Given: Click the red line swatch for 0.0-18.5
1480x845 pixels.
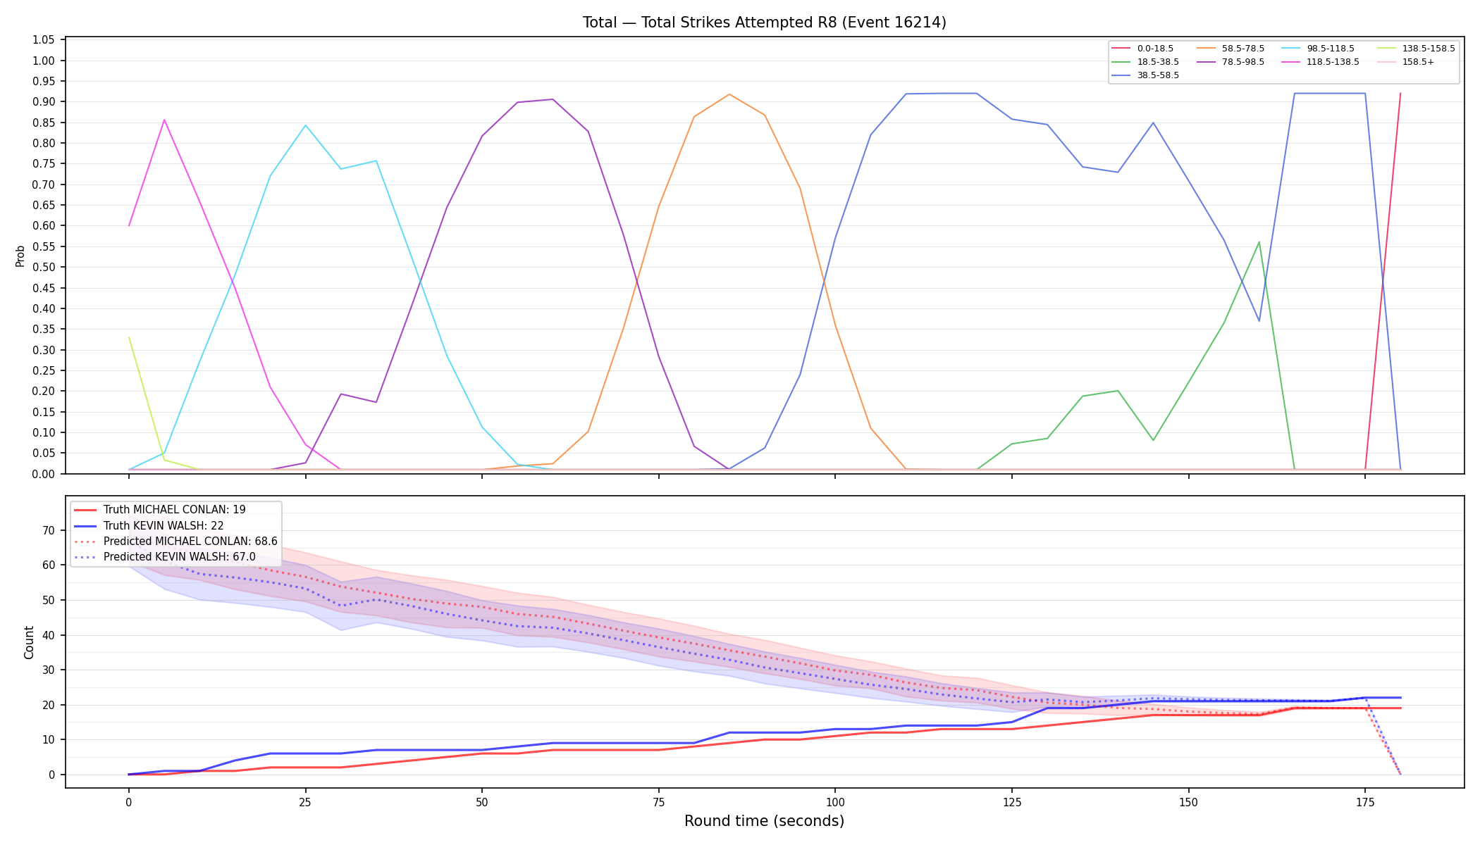Looking at the screenshot, I should (x=1121, y=49).
